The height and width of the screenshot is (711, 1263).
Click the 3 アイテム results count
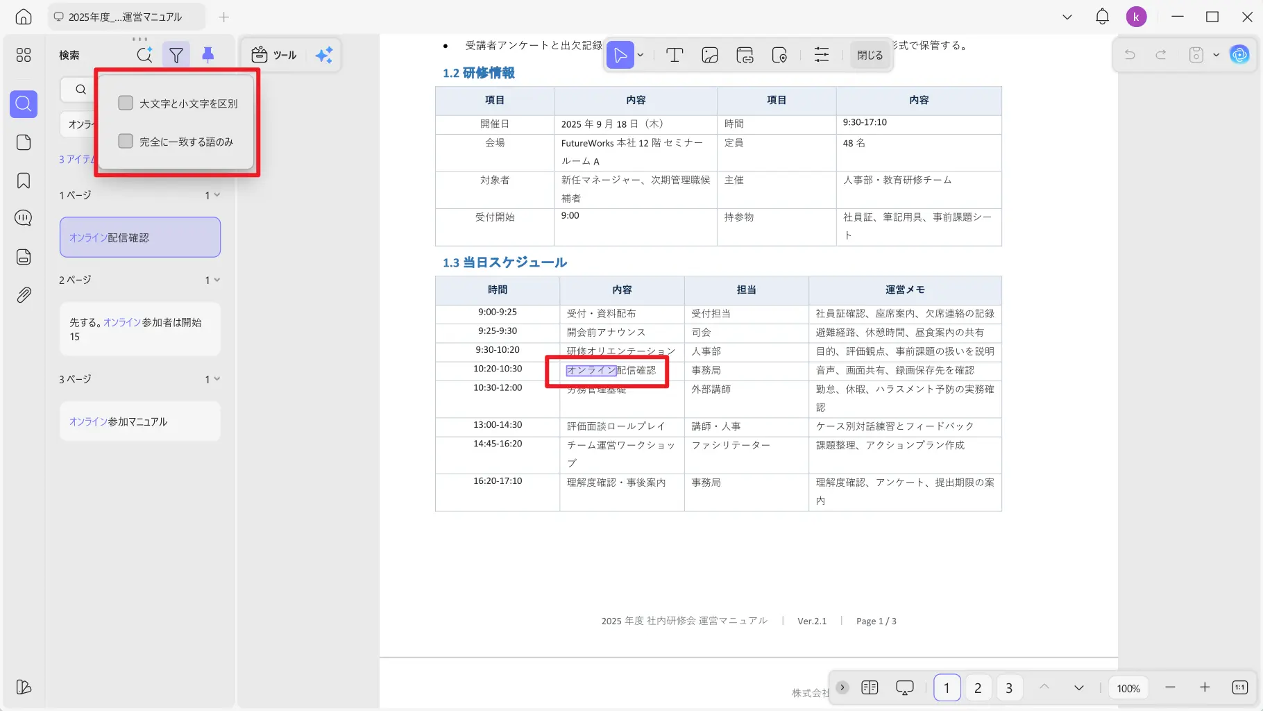point(77,159)
